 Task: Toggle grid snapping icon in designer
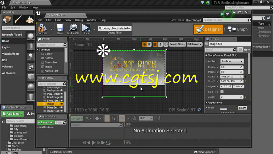tap(155, 44)
